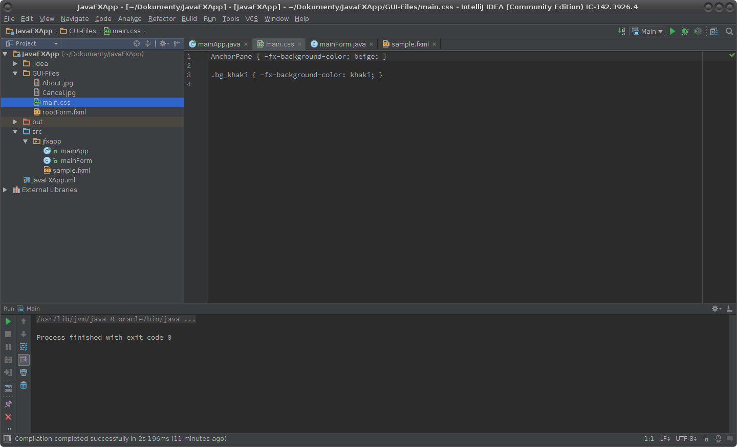Pin the Run tab
This screenshot has width=737, height=447.
click(8, 404)
